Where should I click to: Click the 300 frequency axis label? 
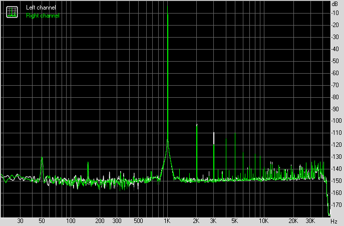(x=117, y=220)
